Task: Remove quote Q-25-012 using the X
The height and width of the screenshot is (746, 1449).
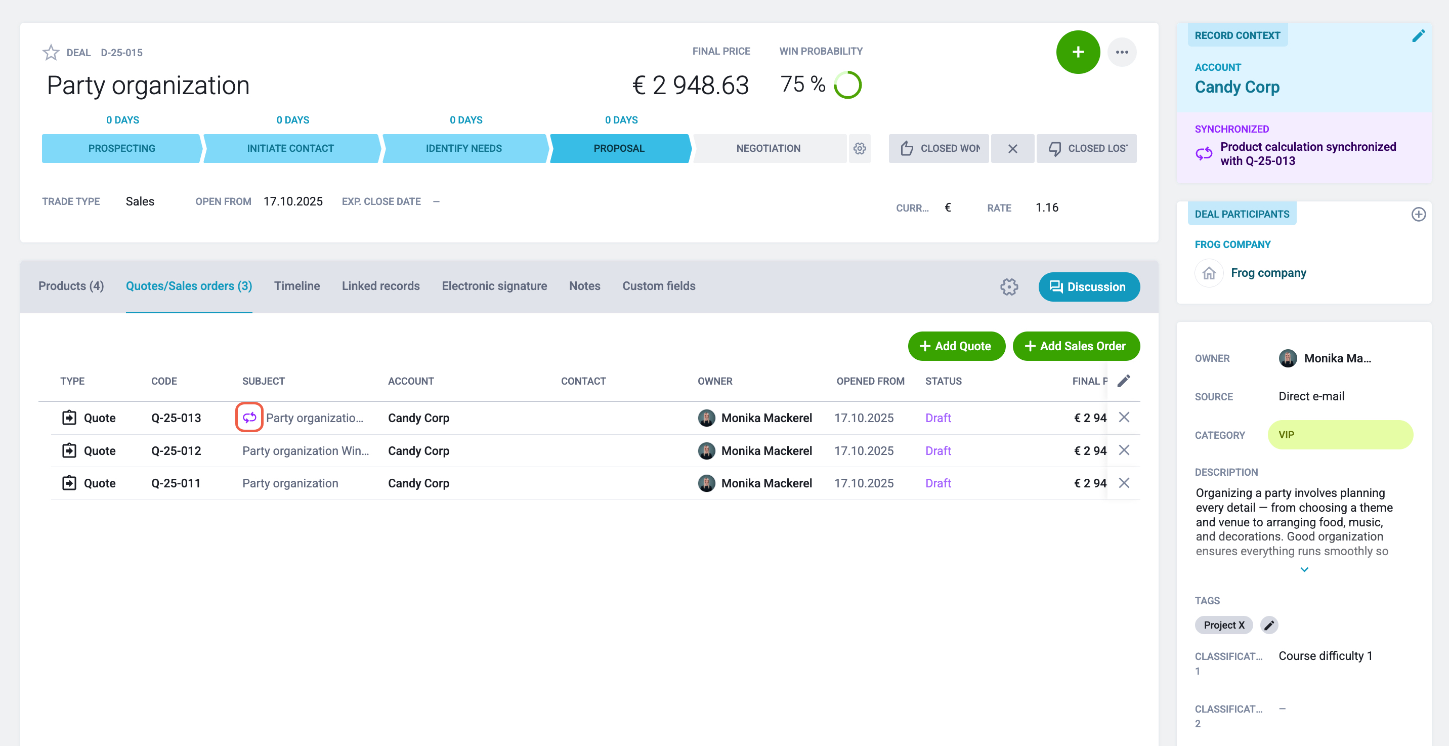Action: click(1124, 450)
